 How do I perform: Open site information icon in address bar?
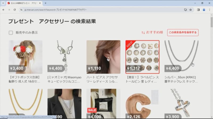tap(21, 10)
